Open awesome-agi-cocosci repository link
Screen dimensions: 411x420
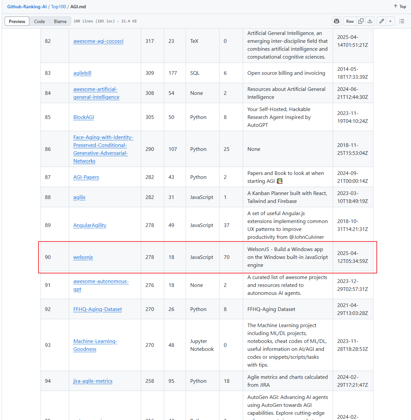click(x=98, y=41)
